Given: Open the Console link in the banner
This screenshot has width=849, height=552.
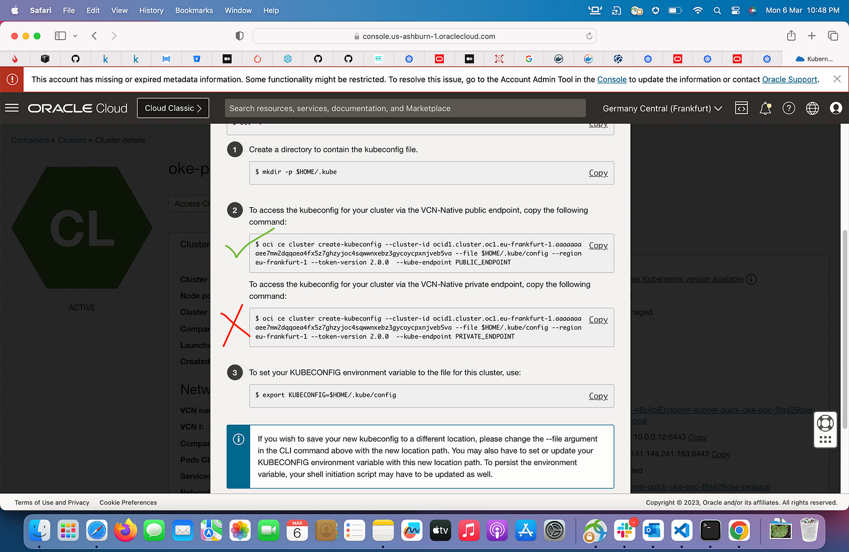Looking at the screenshot, I should pos(612,79).
